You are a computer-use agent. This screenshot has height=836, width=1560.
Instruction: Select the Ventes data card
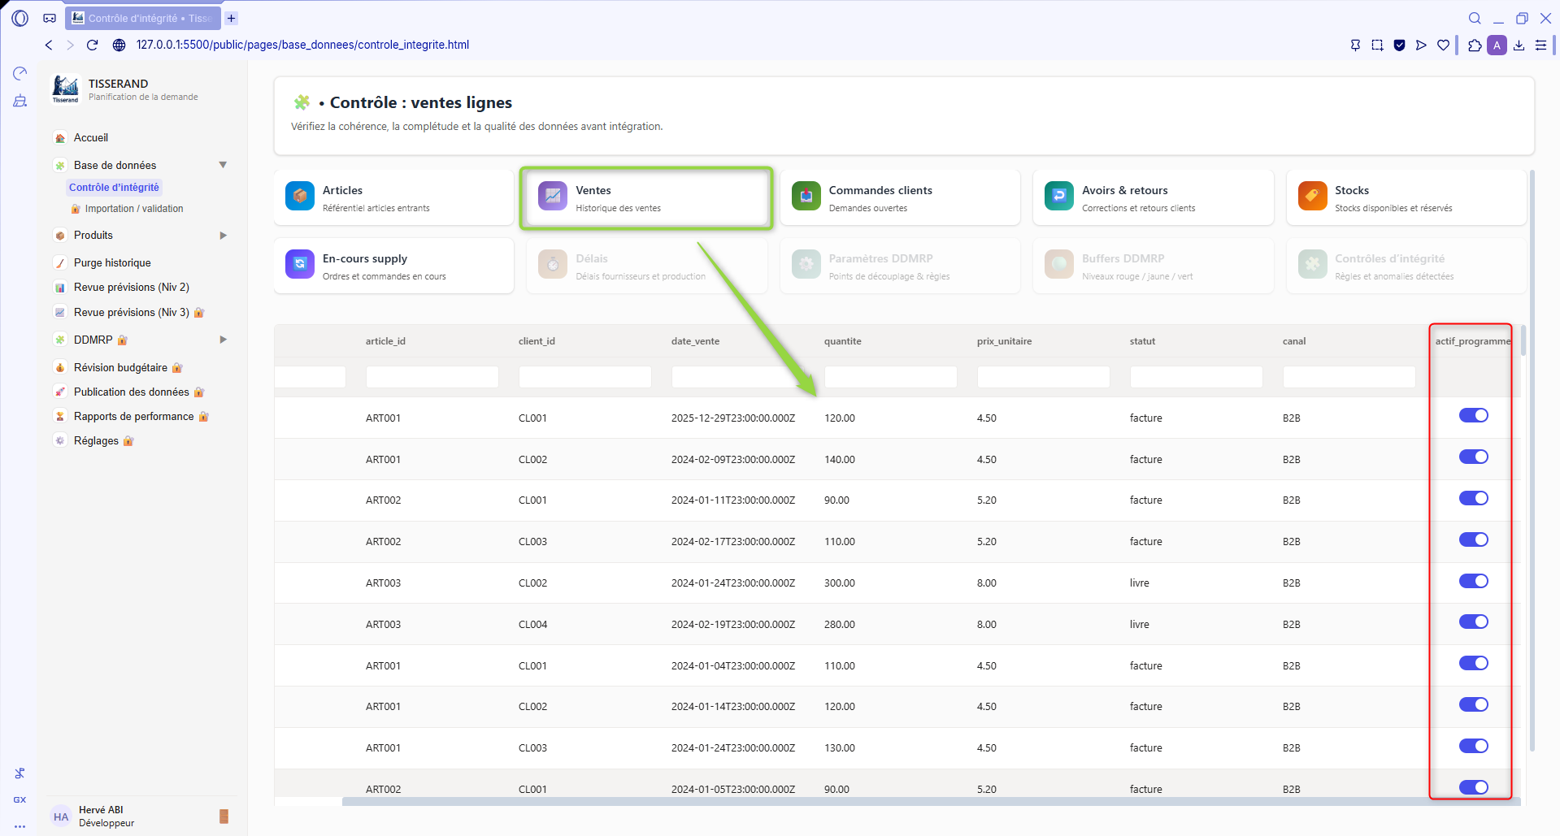646,198
